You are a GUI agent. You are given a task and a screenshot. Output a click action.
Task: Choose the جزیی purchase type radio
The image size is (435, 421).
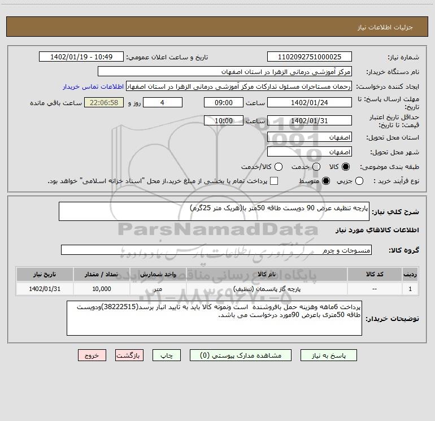click(x=359, y=181)
